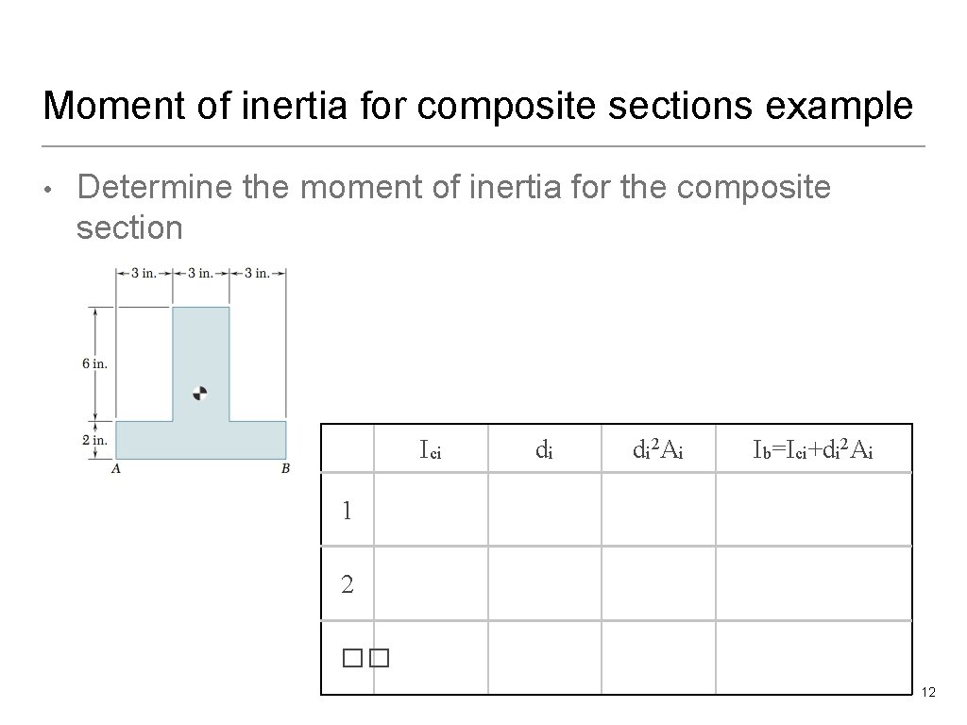967x725 pixels.
Task: Click the empty Ib cell in row 1
Action: point(813,510)
